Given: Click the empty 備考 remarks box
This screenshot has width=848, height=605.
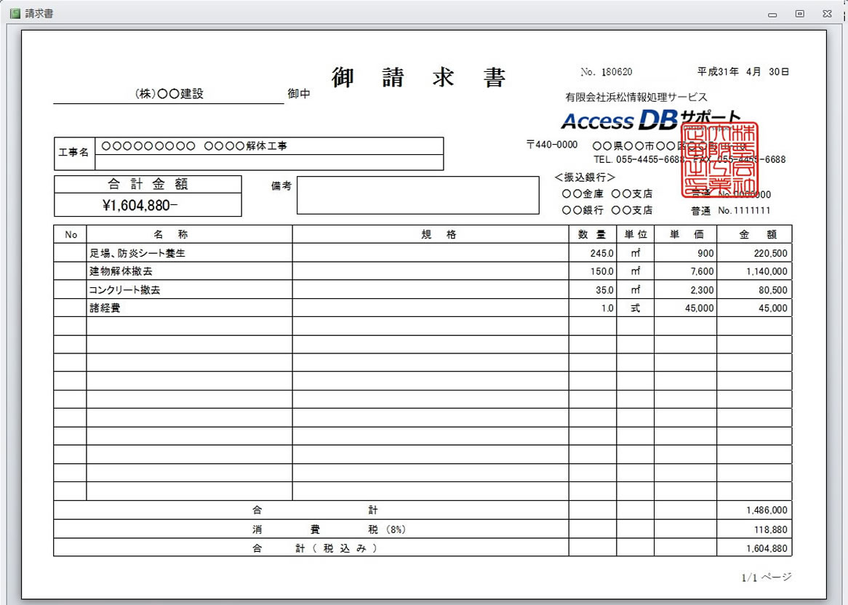Looking at the screenshot, I should (x=417, y=195).
